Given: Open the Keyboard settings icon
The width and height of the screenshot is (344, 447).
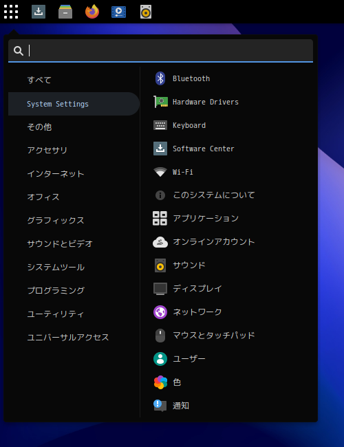Looking at the screenshot, I should coord(160,125).
